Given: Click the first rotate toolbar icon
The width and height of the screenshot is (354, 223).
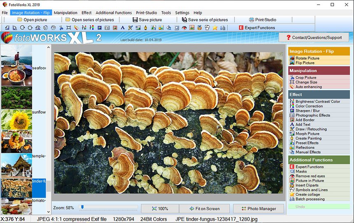Looking at the screenshot, I should coord(7,27).
